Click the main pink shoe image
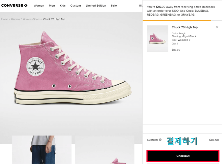The image size is (222, 164). click(x=73, y=68)
